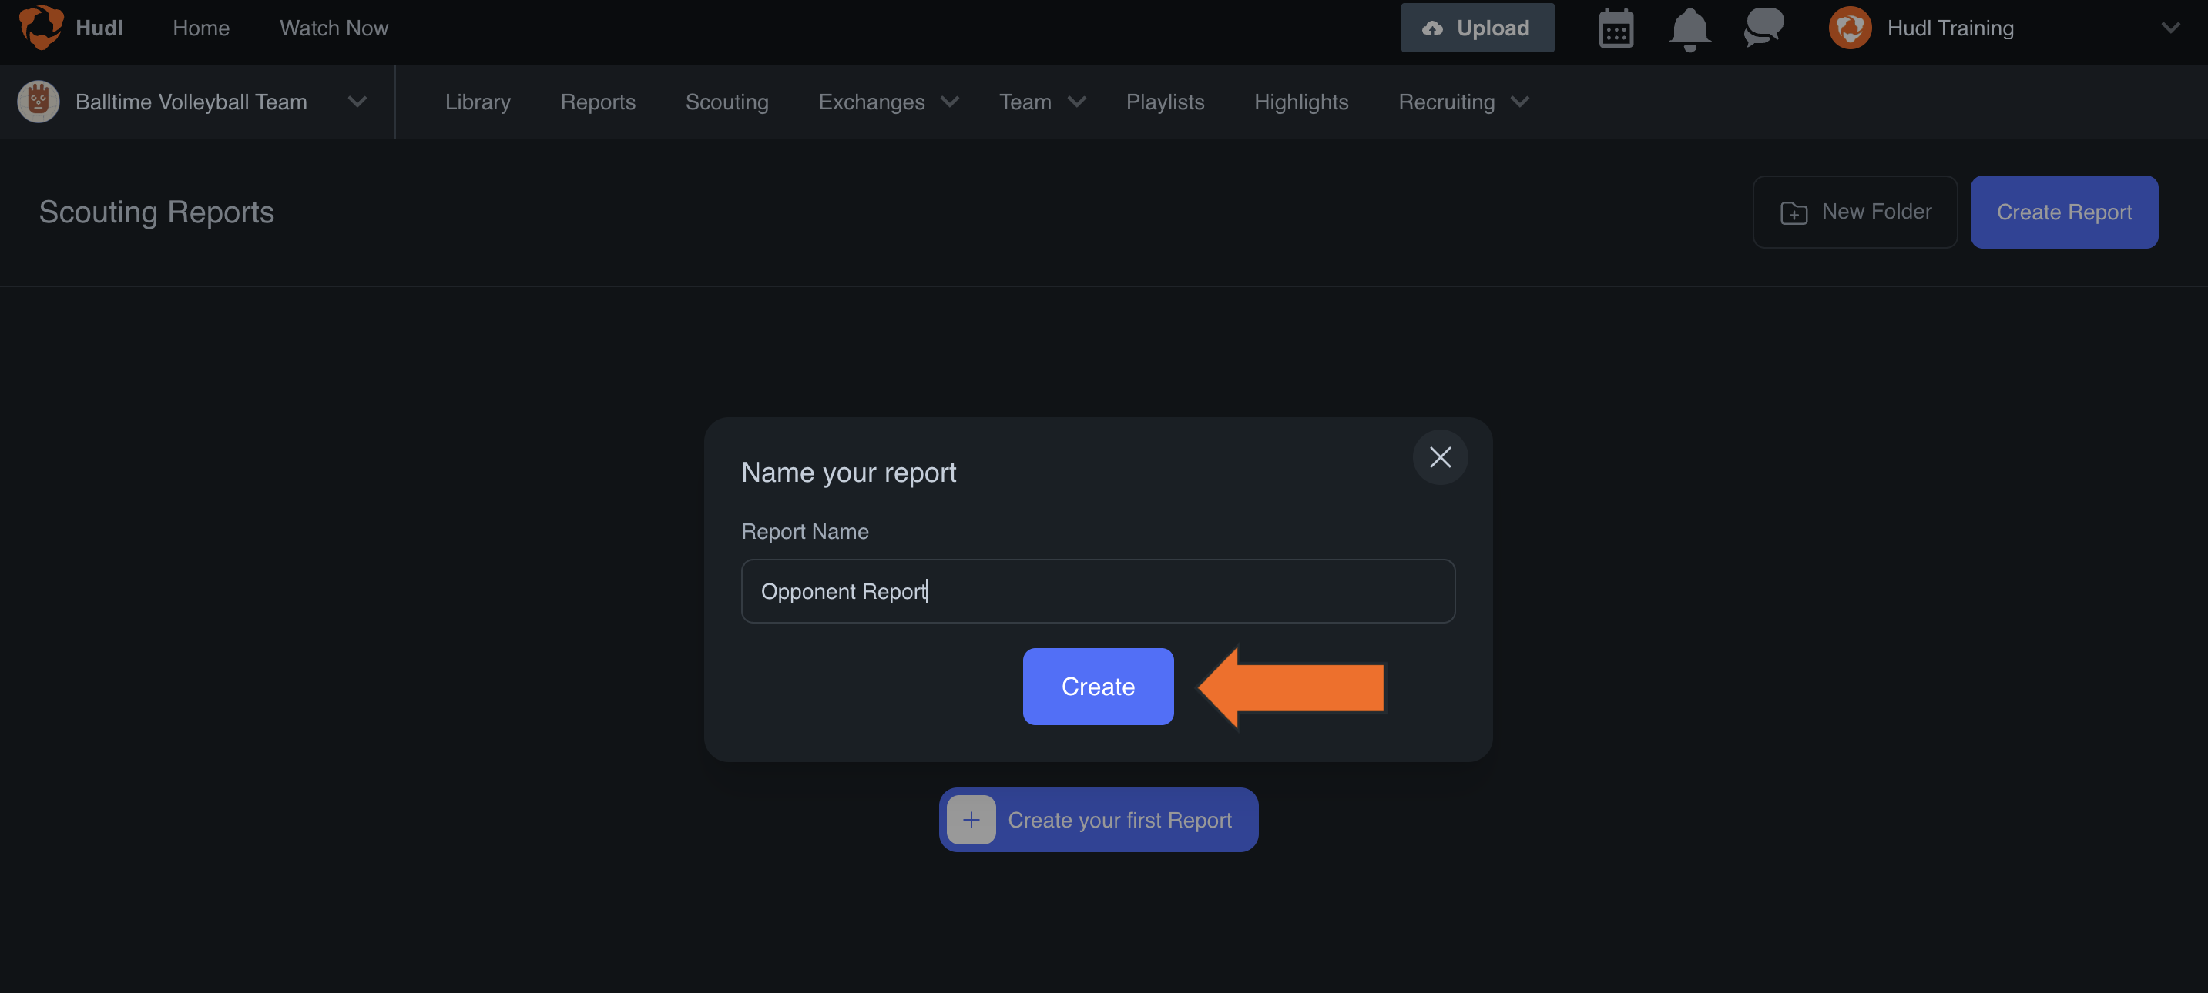The height and width of the screenshot is (993, 2208).
Task: Click the Scouting Reports heading
Action: tap(157, 212)
